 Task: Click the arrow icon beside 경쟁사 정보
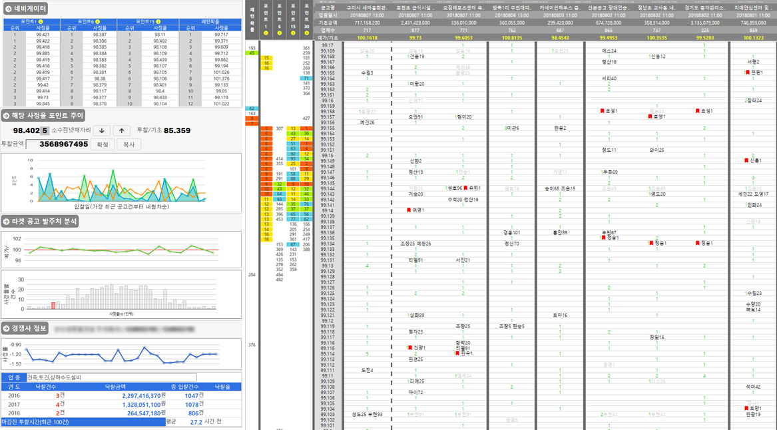coord(7,328)
